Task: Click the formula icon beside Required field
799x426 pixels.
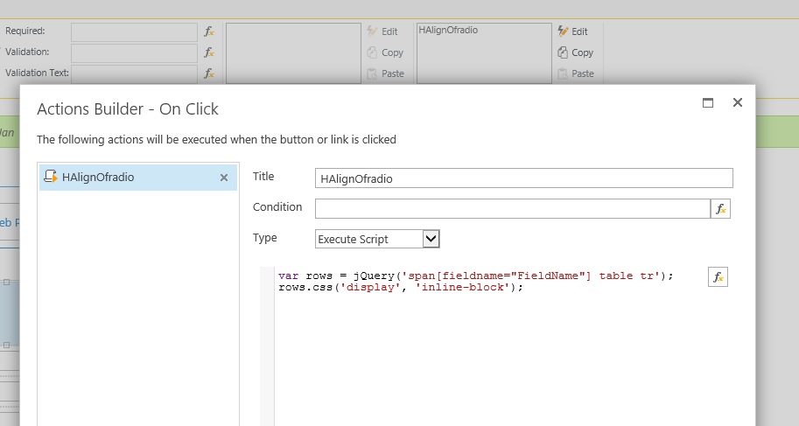Action: [208, 31]
